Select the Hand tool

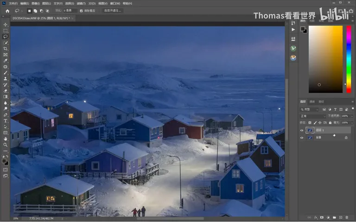pyautogui.click(x=6, y=139)
